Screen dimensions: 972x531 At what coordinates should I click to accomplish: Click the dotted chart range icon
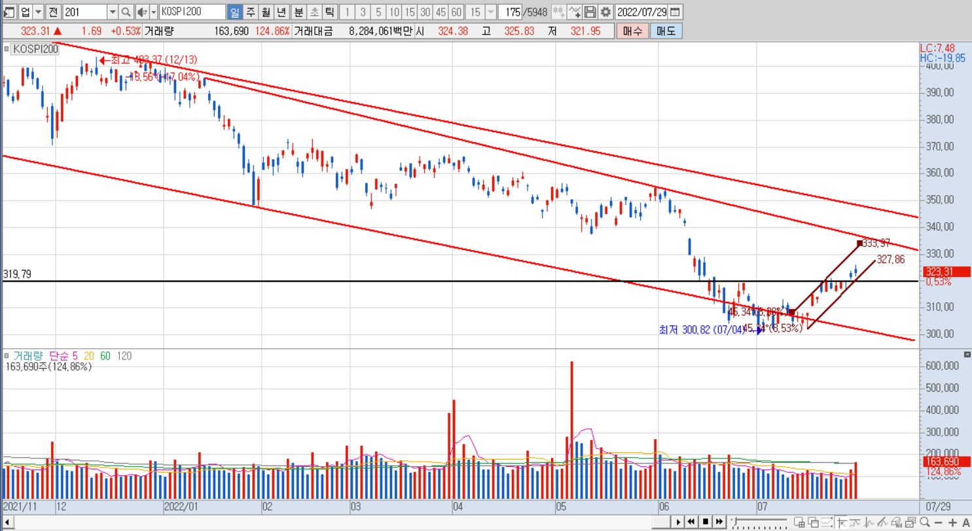[827, 522]
